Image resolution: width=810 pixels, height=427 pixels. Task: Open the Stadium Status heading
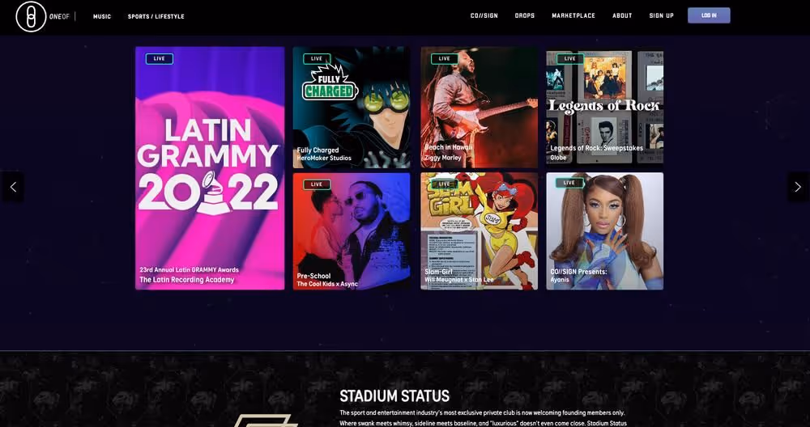tap(394, 396)
